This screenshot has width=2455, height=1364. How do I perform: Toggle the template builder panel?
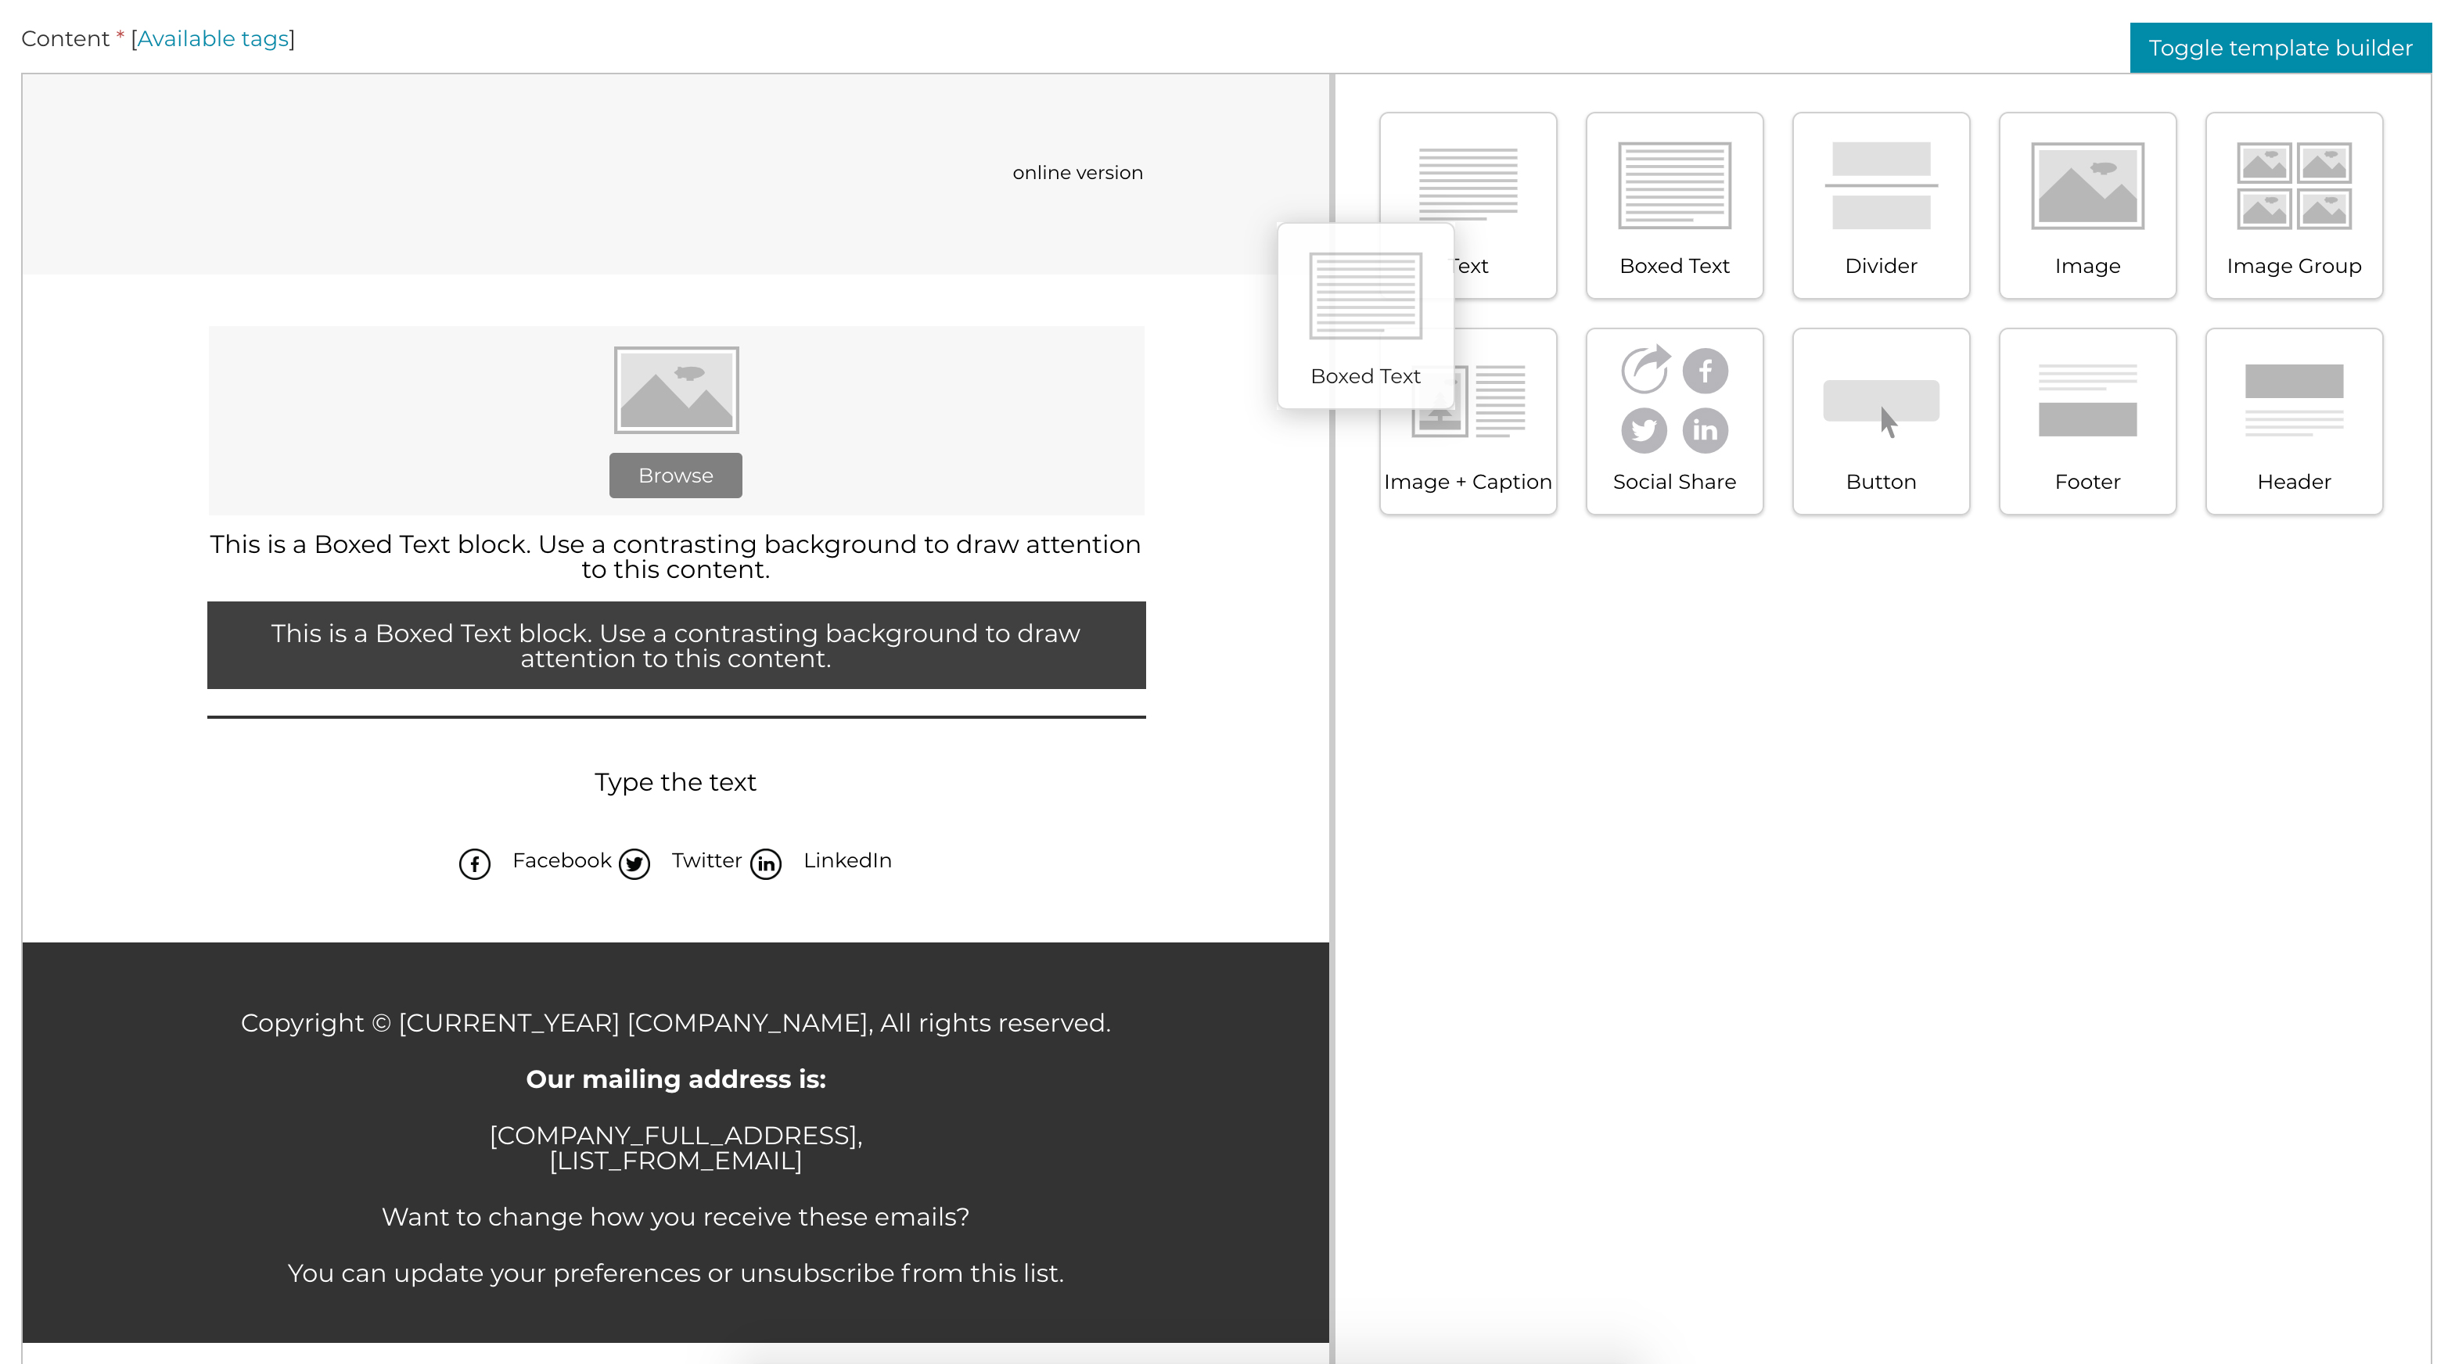[2282, 47]
